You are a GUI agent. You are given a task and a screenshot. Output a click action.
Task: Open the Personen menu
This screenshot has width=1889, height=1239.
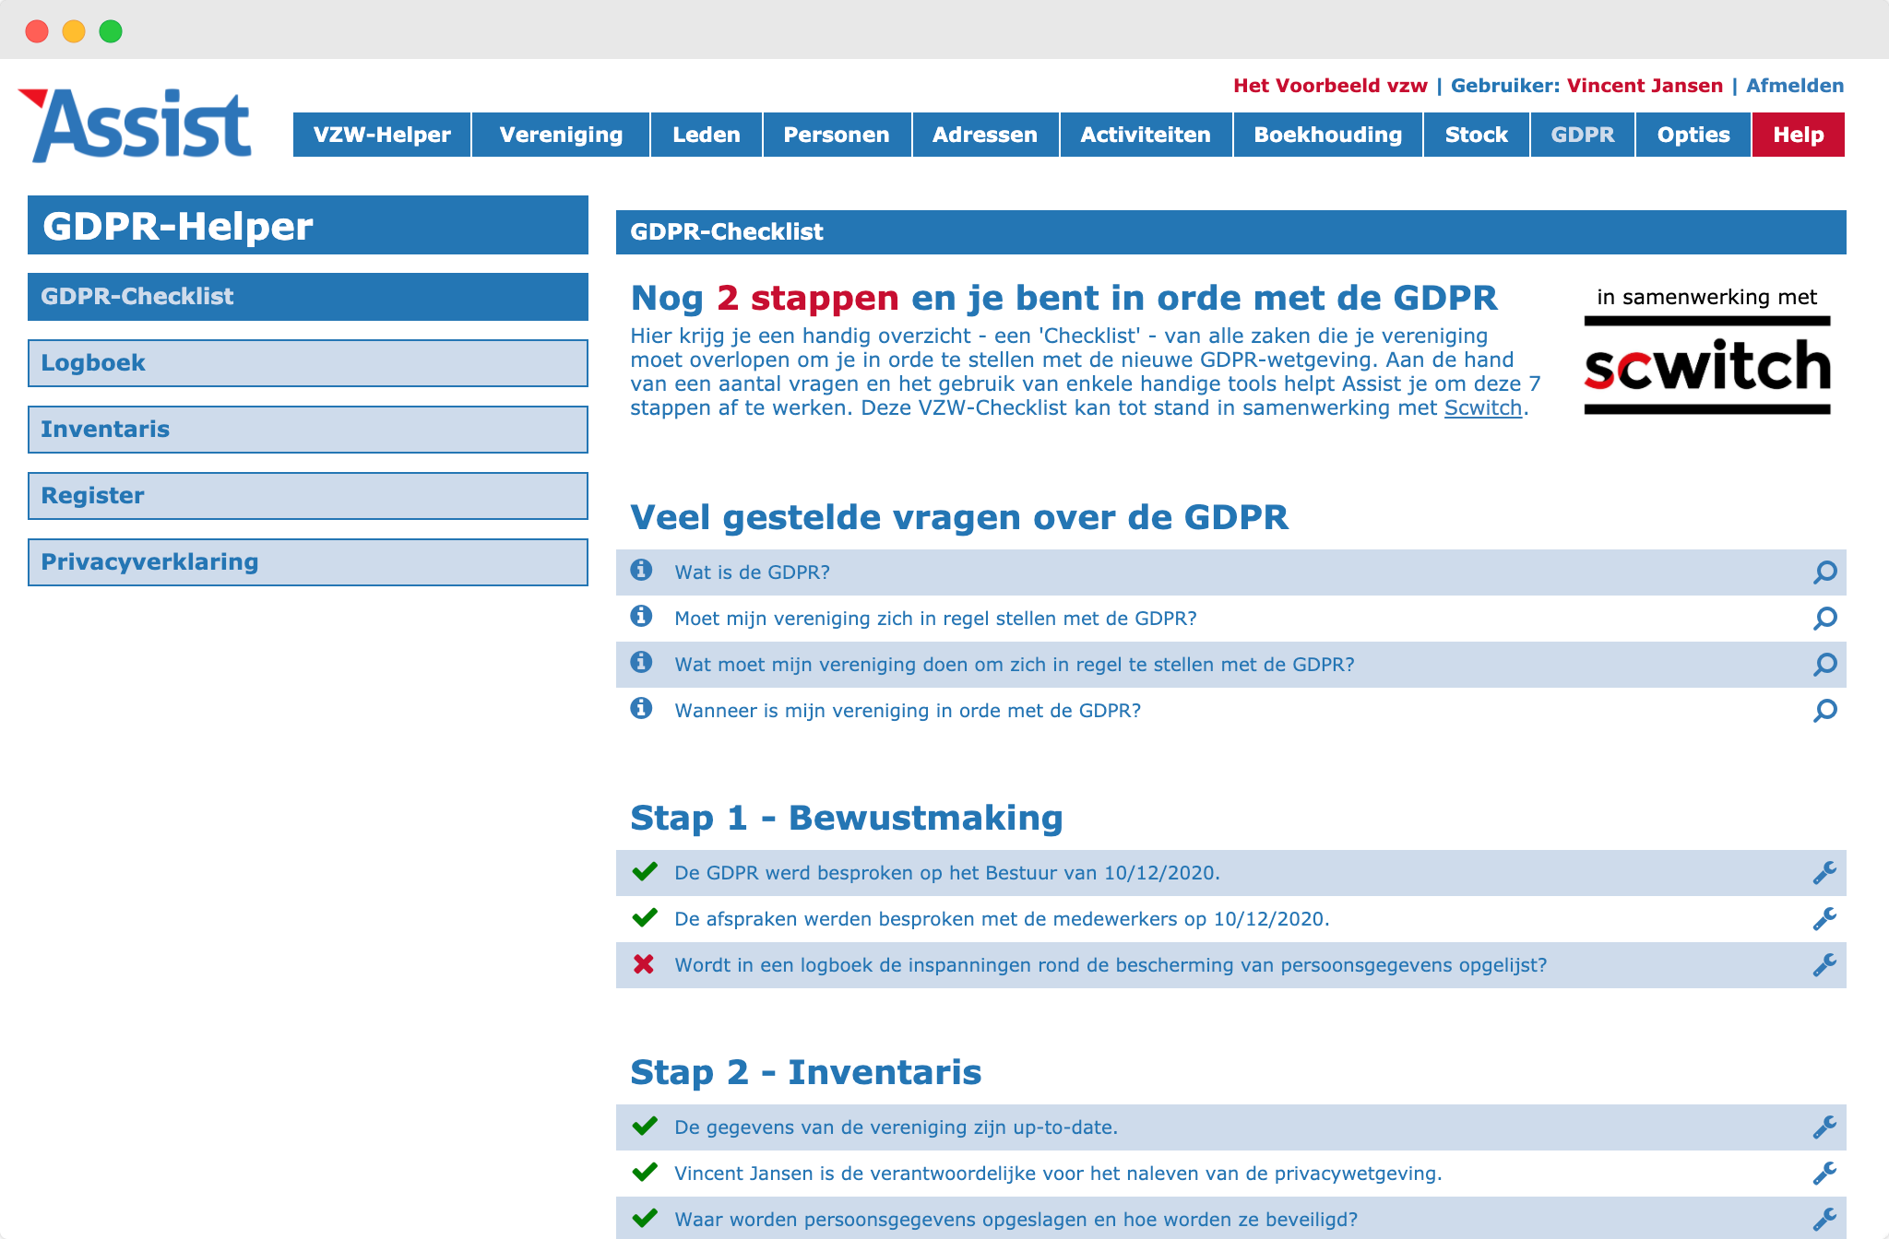(x=837, y=135)
